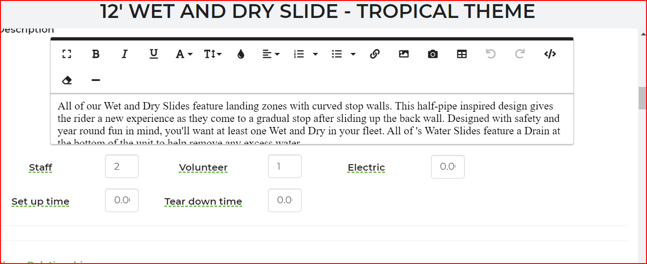Insert a table
The height and width of the screenshot is (264, 647).
pyautogui.click(x=462, y=54)
